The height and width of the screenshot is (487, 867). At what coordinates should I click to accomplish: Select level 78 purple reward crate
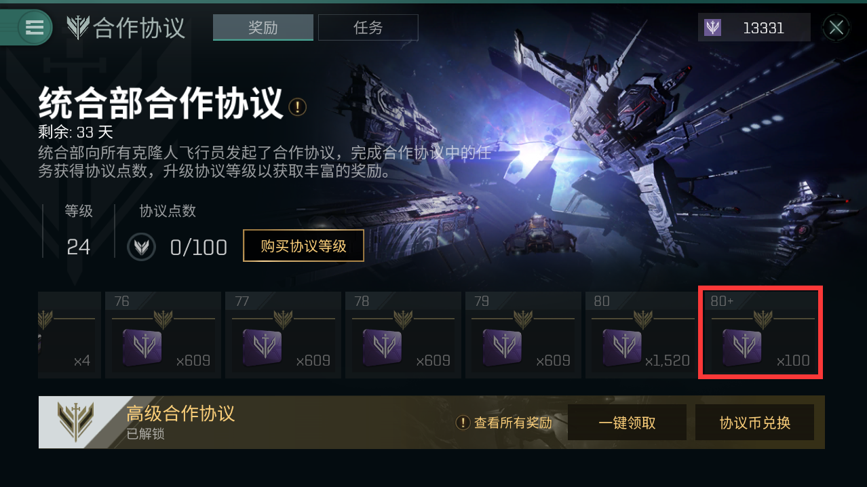click(382, 347)
